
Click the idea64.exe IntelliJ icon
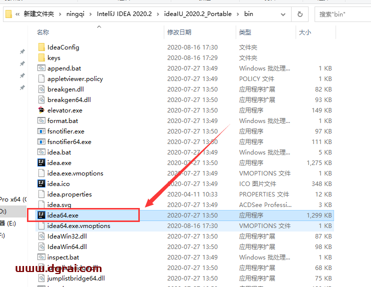41,215
